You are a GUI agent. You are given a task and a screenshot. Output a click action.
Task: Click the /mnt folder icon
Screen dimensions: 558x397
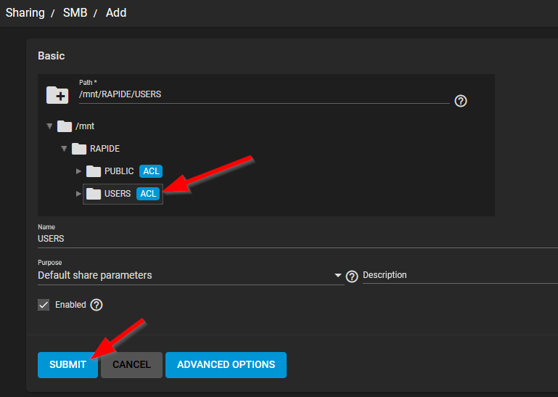pos(65,126)
